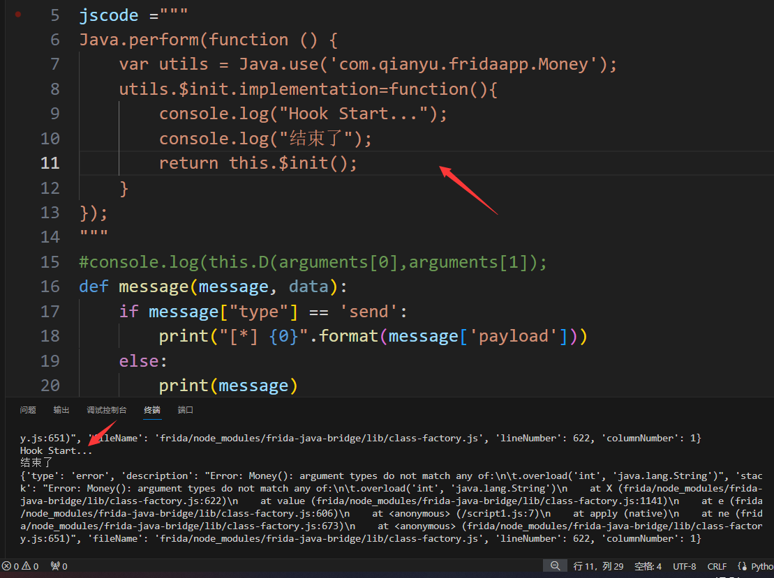This screenshot has width=774, height=578.
Task: Change file encoding from UTF-8
Action: click(684, 566)
